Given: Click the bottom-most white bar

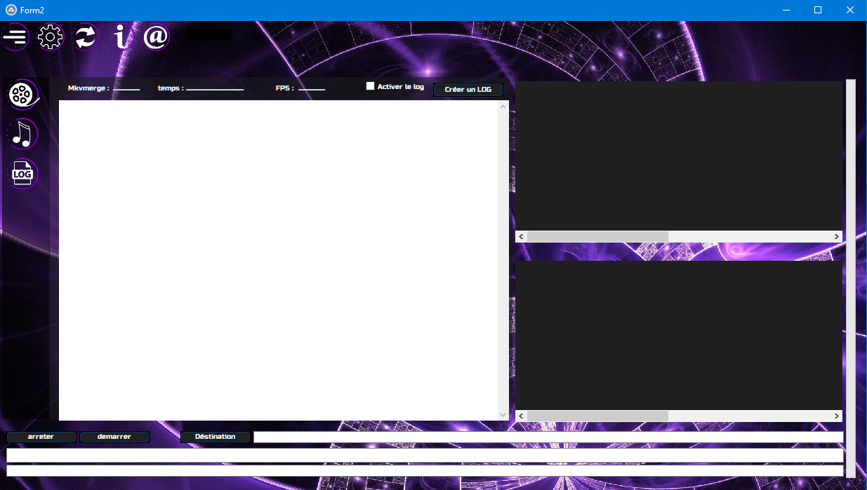Looking at the screenshot, I should [425, 471].
